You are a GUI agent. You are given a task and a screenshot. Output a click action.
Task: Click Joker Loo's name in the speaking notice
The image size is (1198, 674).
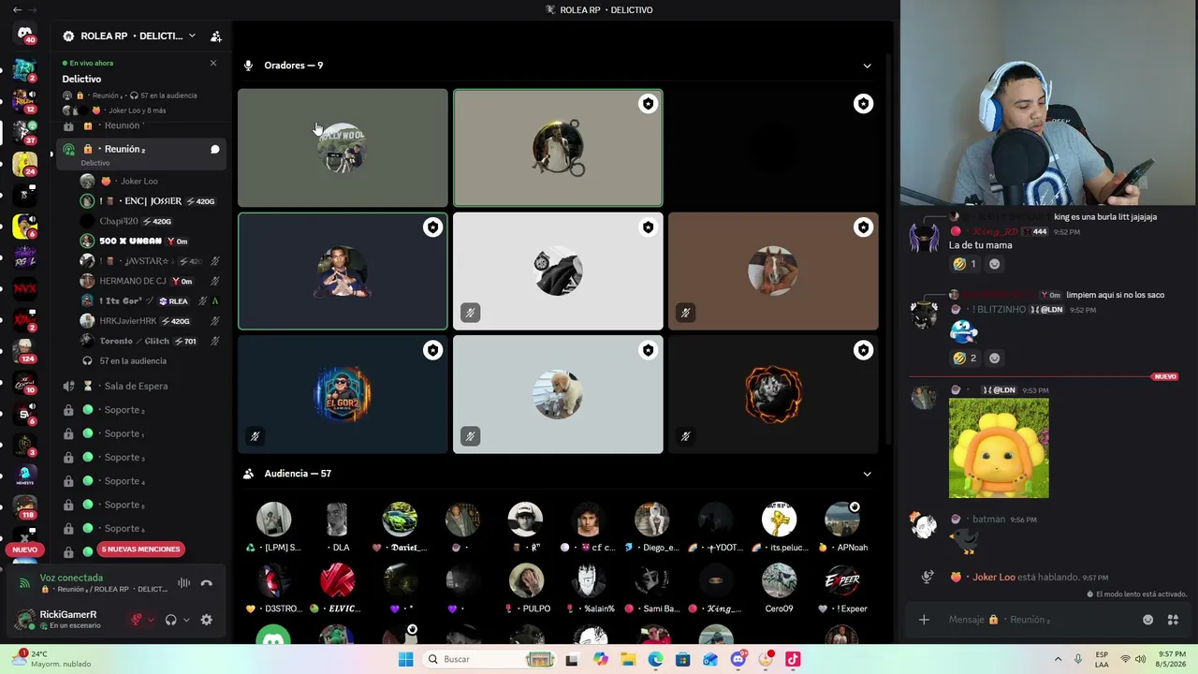tap(994, 578)
